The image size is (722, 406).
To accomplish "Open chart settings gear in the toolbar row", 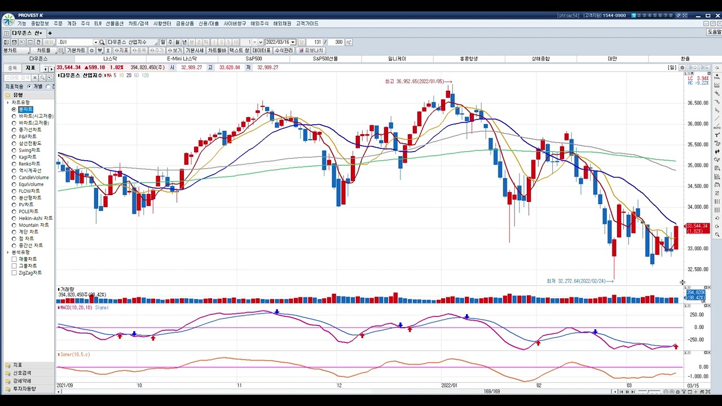I will tap(92, 50).
